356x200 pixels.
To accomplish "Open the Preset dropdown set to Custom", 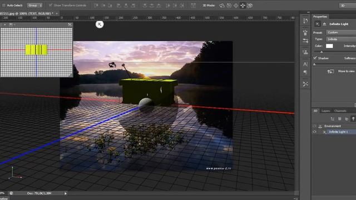I will 341,32.
